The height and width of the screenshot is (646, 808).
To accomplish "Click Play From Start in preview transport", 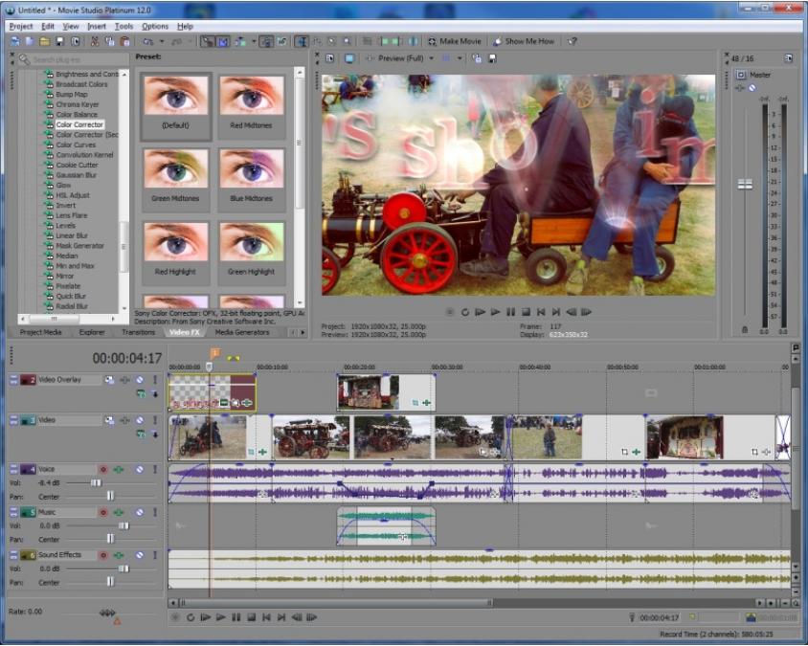I will point(481,312).
